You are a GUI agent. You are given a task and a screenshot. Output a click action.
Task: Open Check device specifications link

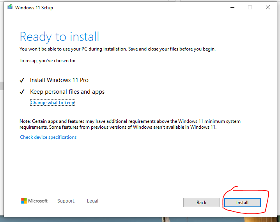pos(48,137)
